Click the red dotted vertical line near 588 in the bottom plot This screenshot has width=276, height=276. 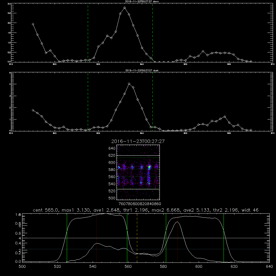[177, 238]
